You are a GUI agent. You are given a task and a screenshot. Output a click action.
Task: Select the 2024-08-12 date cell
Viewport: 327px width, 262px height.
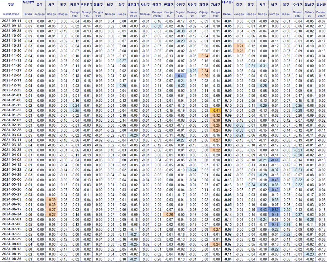point(11,249)
